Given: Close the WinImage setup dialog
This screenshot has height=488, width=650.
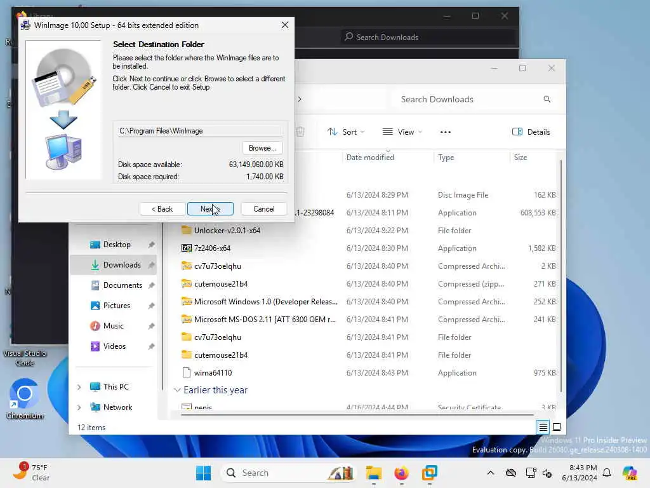Looking at the screenshot, I should [x=285, y=25].
